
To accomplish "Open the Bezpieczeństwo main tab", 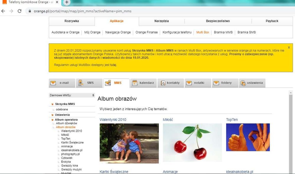I will [x=218, y=21].
